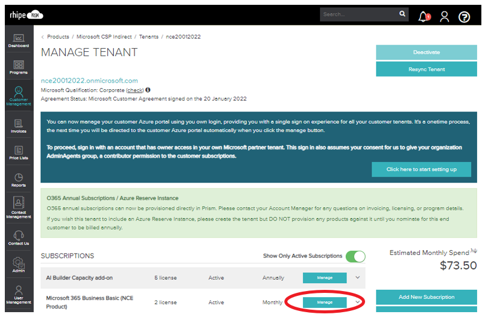Click the Microsoft Qualification info icon
491x323 pixels.
coord(148,90)
